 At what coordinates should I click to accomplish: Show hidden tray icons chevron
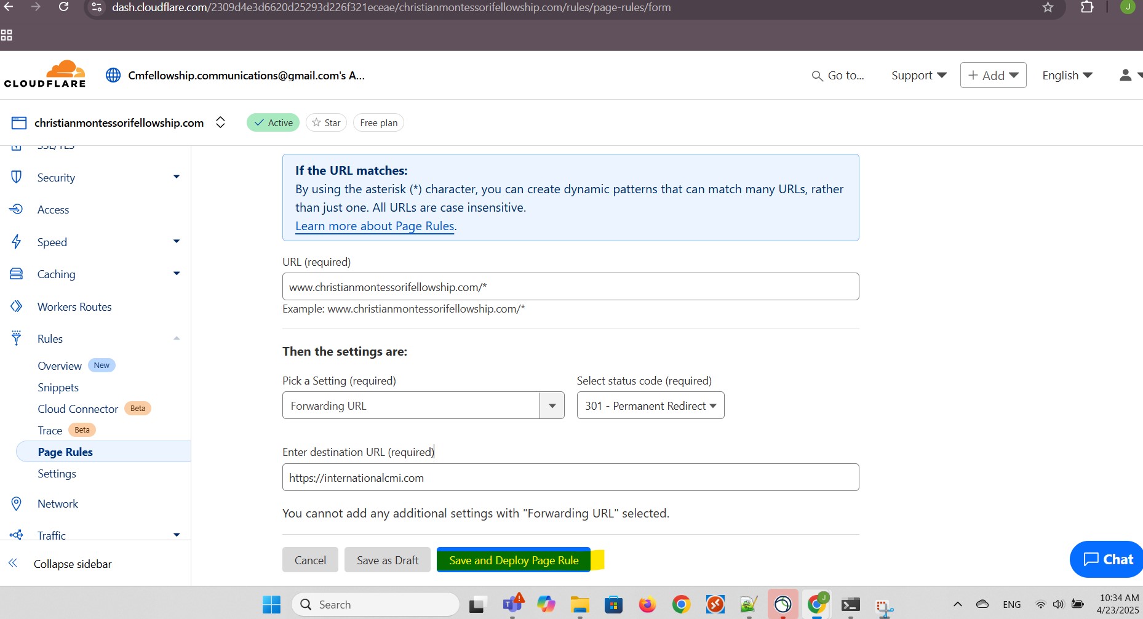click(x=958, y=604)
